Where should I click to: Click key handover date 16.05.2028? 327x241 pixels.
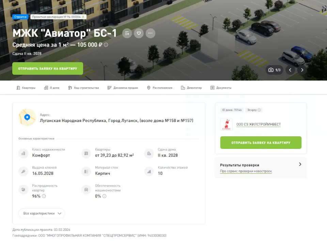(43, 173)
